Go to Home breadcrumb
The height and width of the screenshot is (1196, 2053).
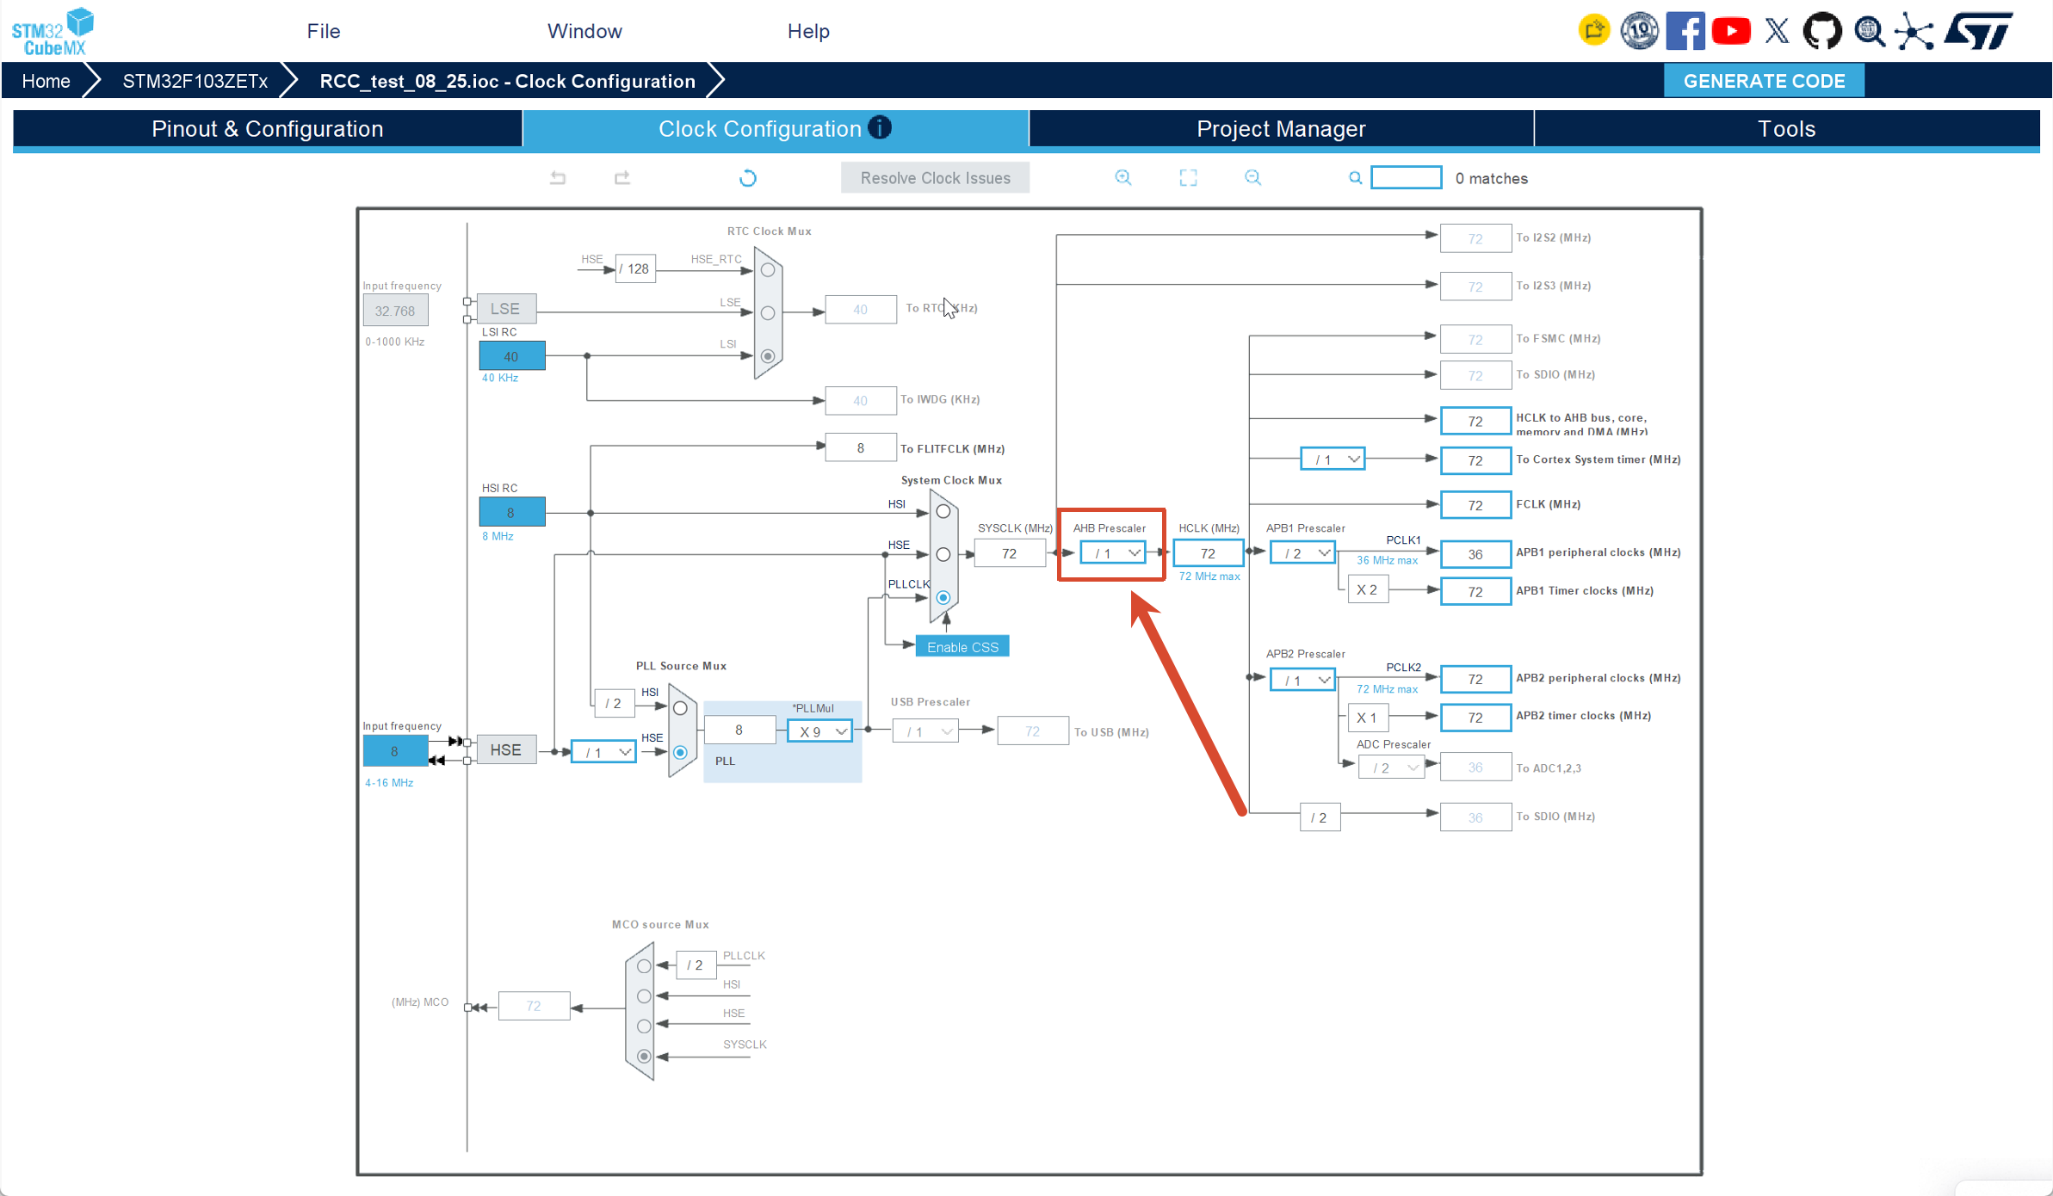point(46,81)
